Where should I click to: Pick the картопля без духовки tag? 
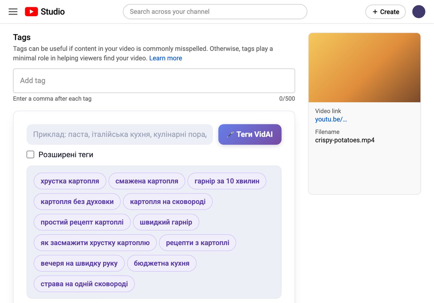pos(77,202)
